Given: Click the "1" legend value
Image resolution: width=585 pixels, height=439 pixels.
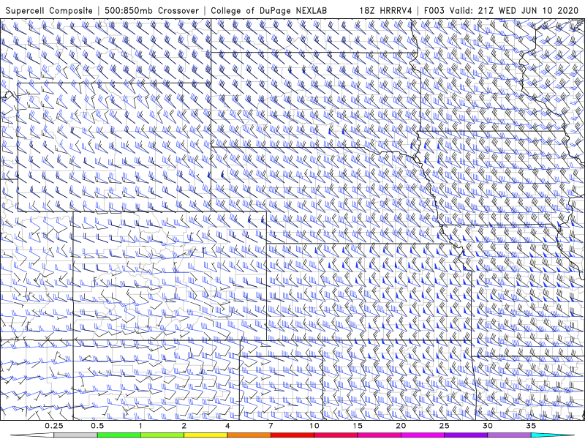Looking at the screenshot, I should point(140,426).
